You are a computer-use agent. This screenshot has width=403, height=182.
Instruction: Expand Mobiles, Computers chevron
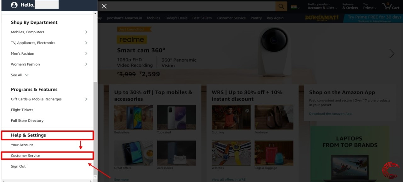[x=86, y=32]
